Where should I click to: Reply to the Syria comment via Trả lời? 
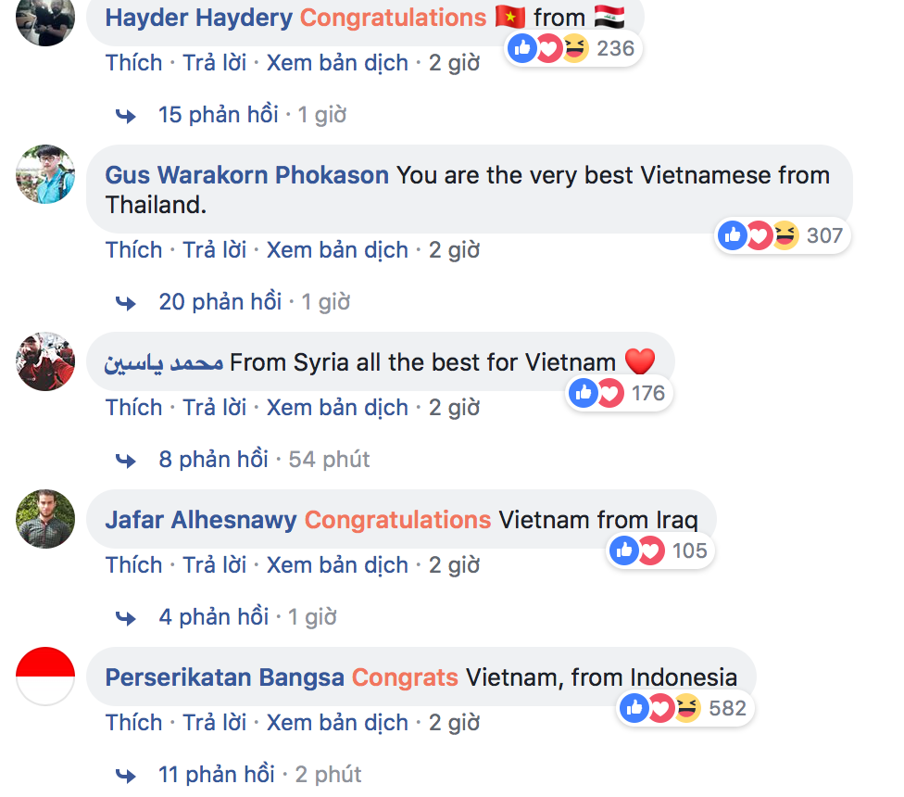click(215, 408)
